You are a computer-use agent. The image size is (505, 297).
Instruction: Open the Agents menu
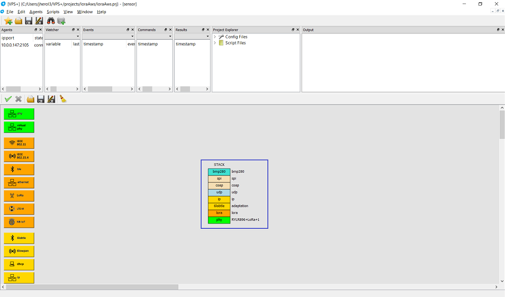[36, 12]
